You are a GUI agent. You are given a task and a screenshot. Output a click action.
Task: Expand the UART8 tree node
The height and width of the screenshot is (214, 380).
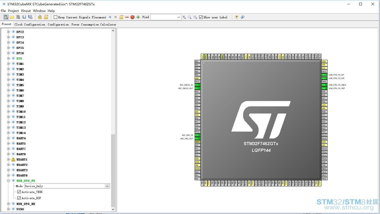[9, 154]
